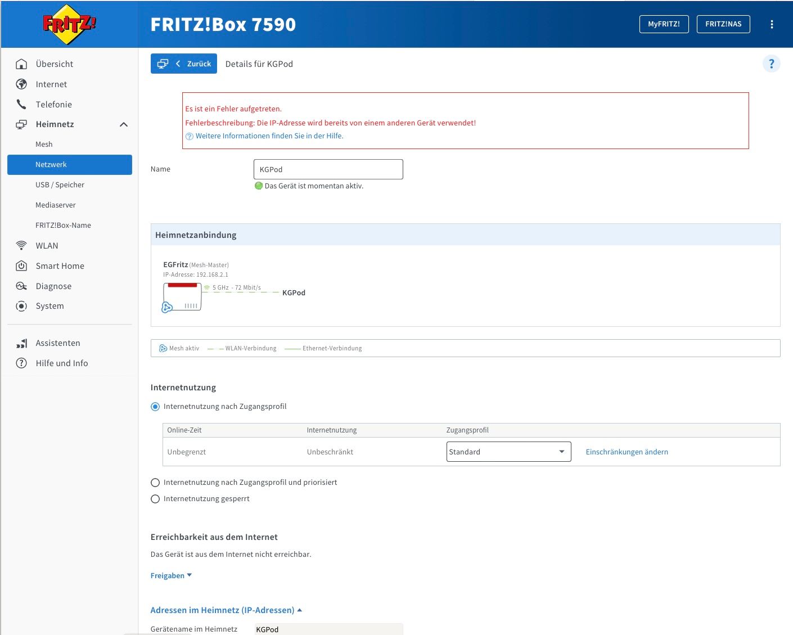This screenshot has width=793, height=635.
Task: Click the WLAN signal icon near 5 GHz
Action: 206,287
